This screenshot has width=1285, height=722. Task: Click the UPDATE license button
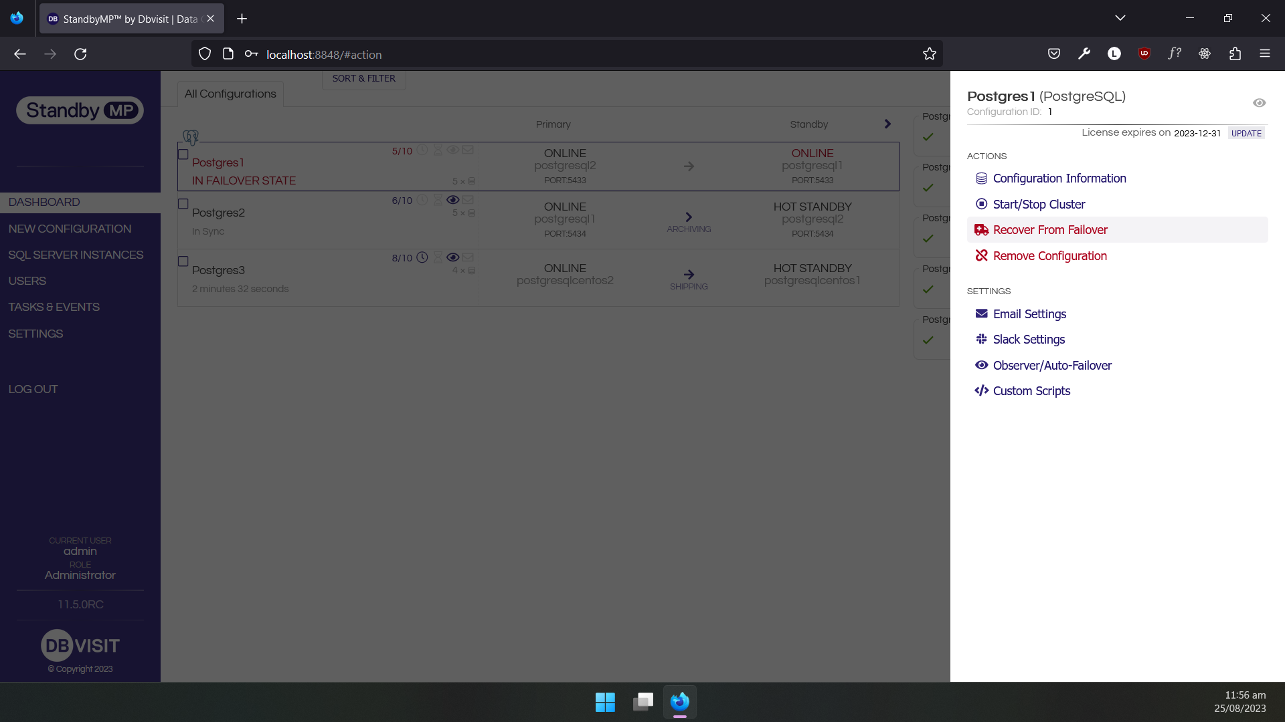point(1246,133)
